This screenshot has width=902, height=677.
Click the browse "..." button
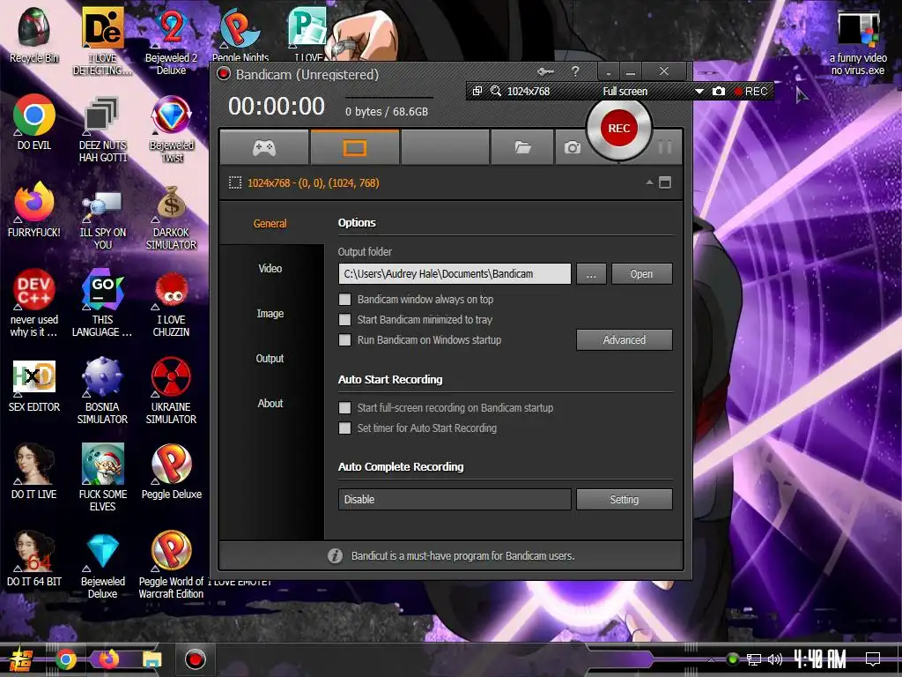coord(591,274)
